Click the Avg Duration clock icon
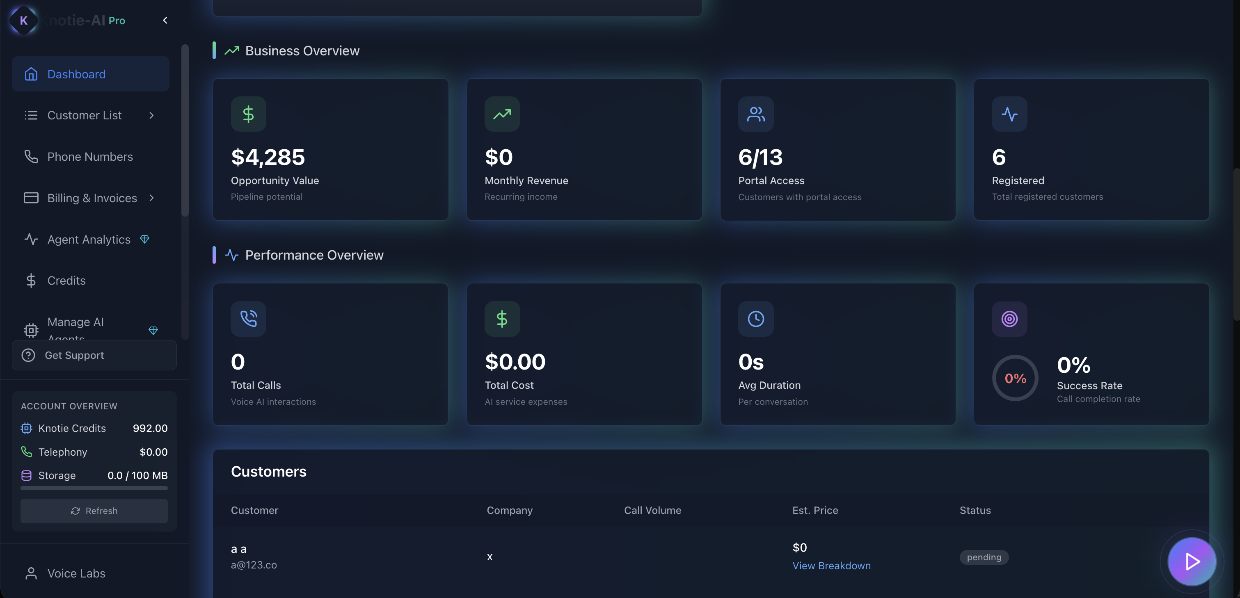The height and width of the screenshot is (598, 1240). (756, 319)
